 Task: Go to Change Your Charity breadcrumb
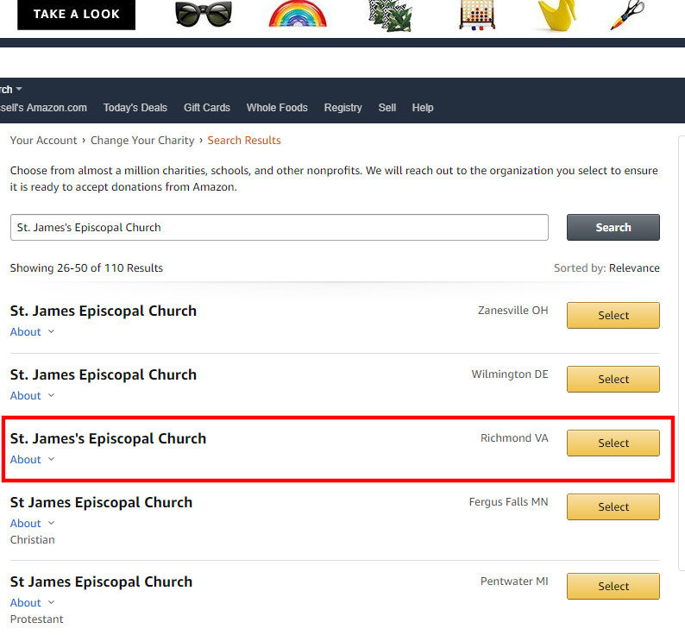142,141
